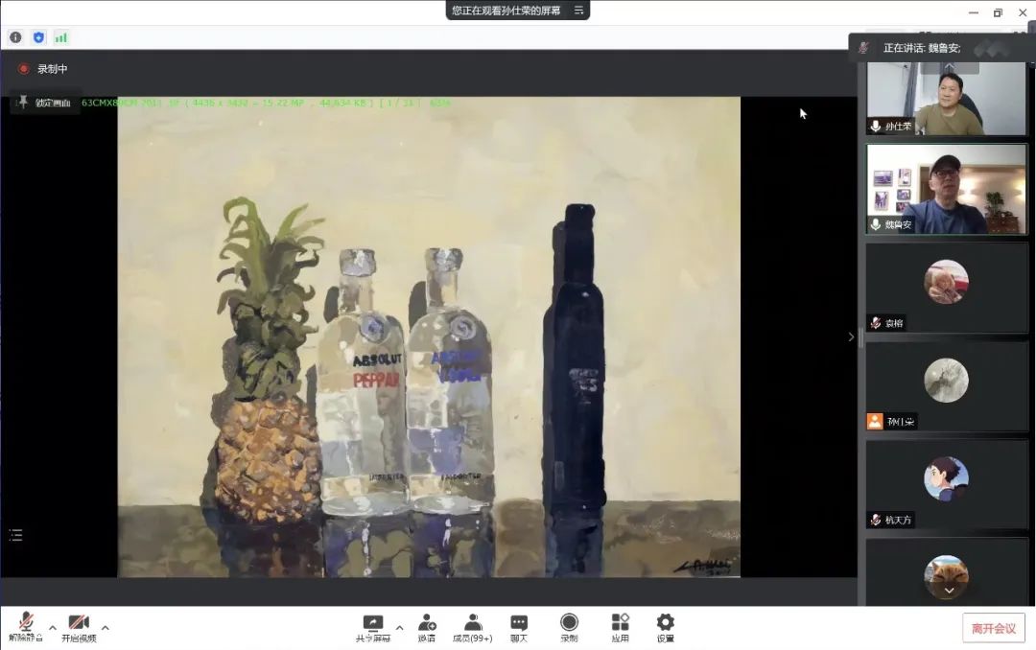Click the security shield icon
This screenshot has width=1036, height=650.
(38, 37)
